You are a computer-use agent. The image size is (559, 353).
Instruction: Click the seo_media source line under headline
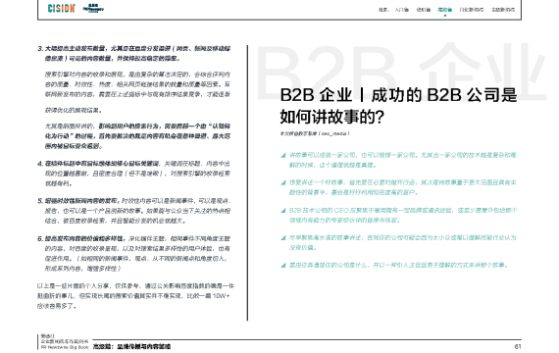(x=315, y=133)
